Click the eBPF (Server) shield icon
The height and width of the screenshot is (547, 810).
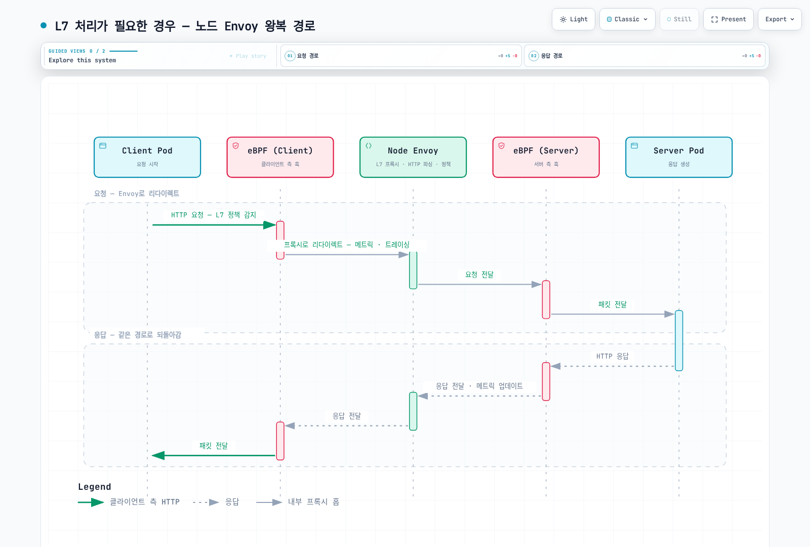tap(502, 146)
